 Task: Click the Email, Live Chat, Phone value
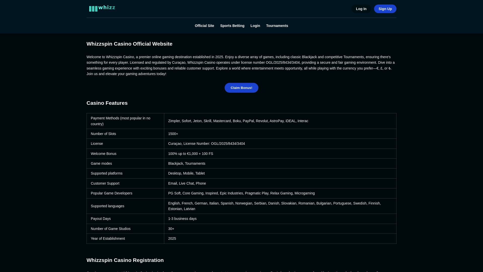click(187, 183)
